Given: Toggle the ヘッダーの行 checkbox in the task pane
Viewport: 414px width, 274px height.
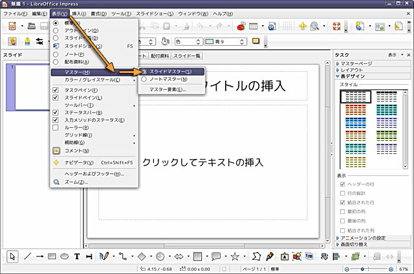Looking at the screenshot, I should point(343,185).
